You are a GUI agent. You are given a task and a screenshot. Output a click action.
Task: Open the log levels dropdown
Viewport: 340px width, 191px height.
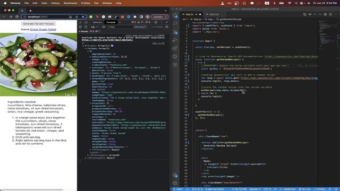(140, 27)
